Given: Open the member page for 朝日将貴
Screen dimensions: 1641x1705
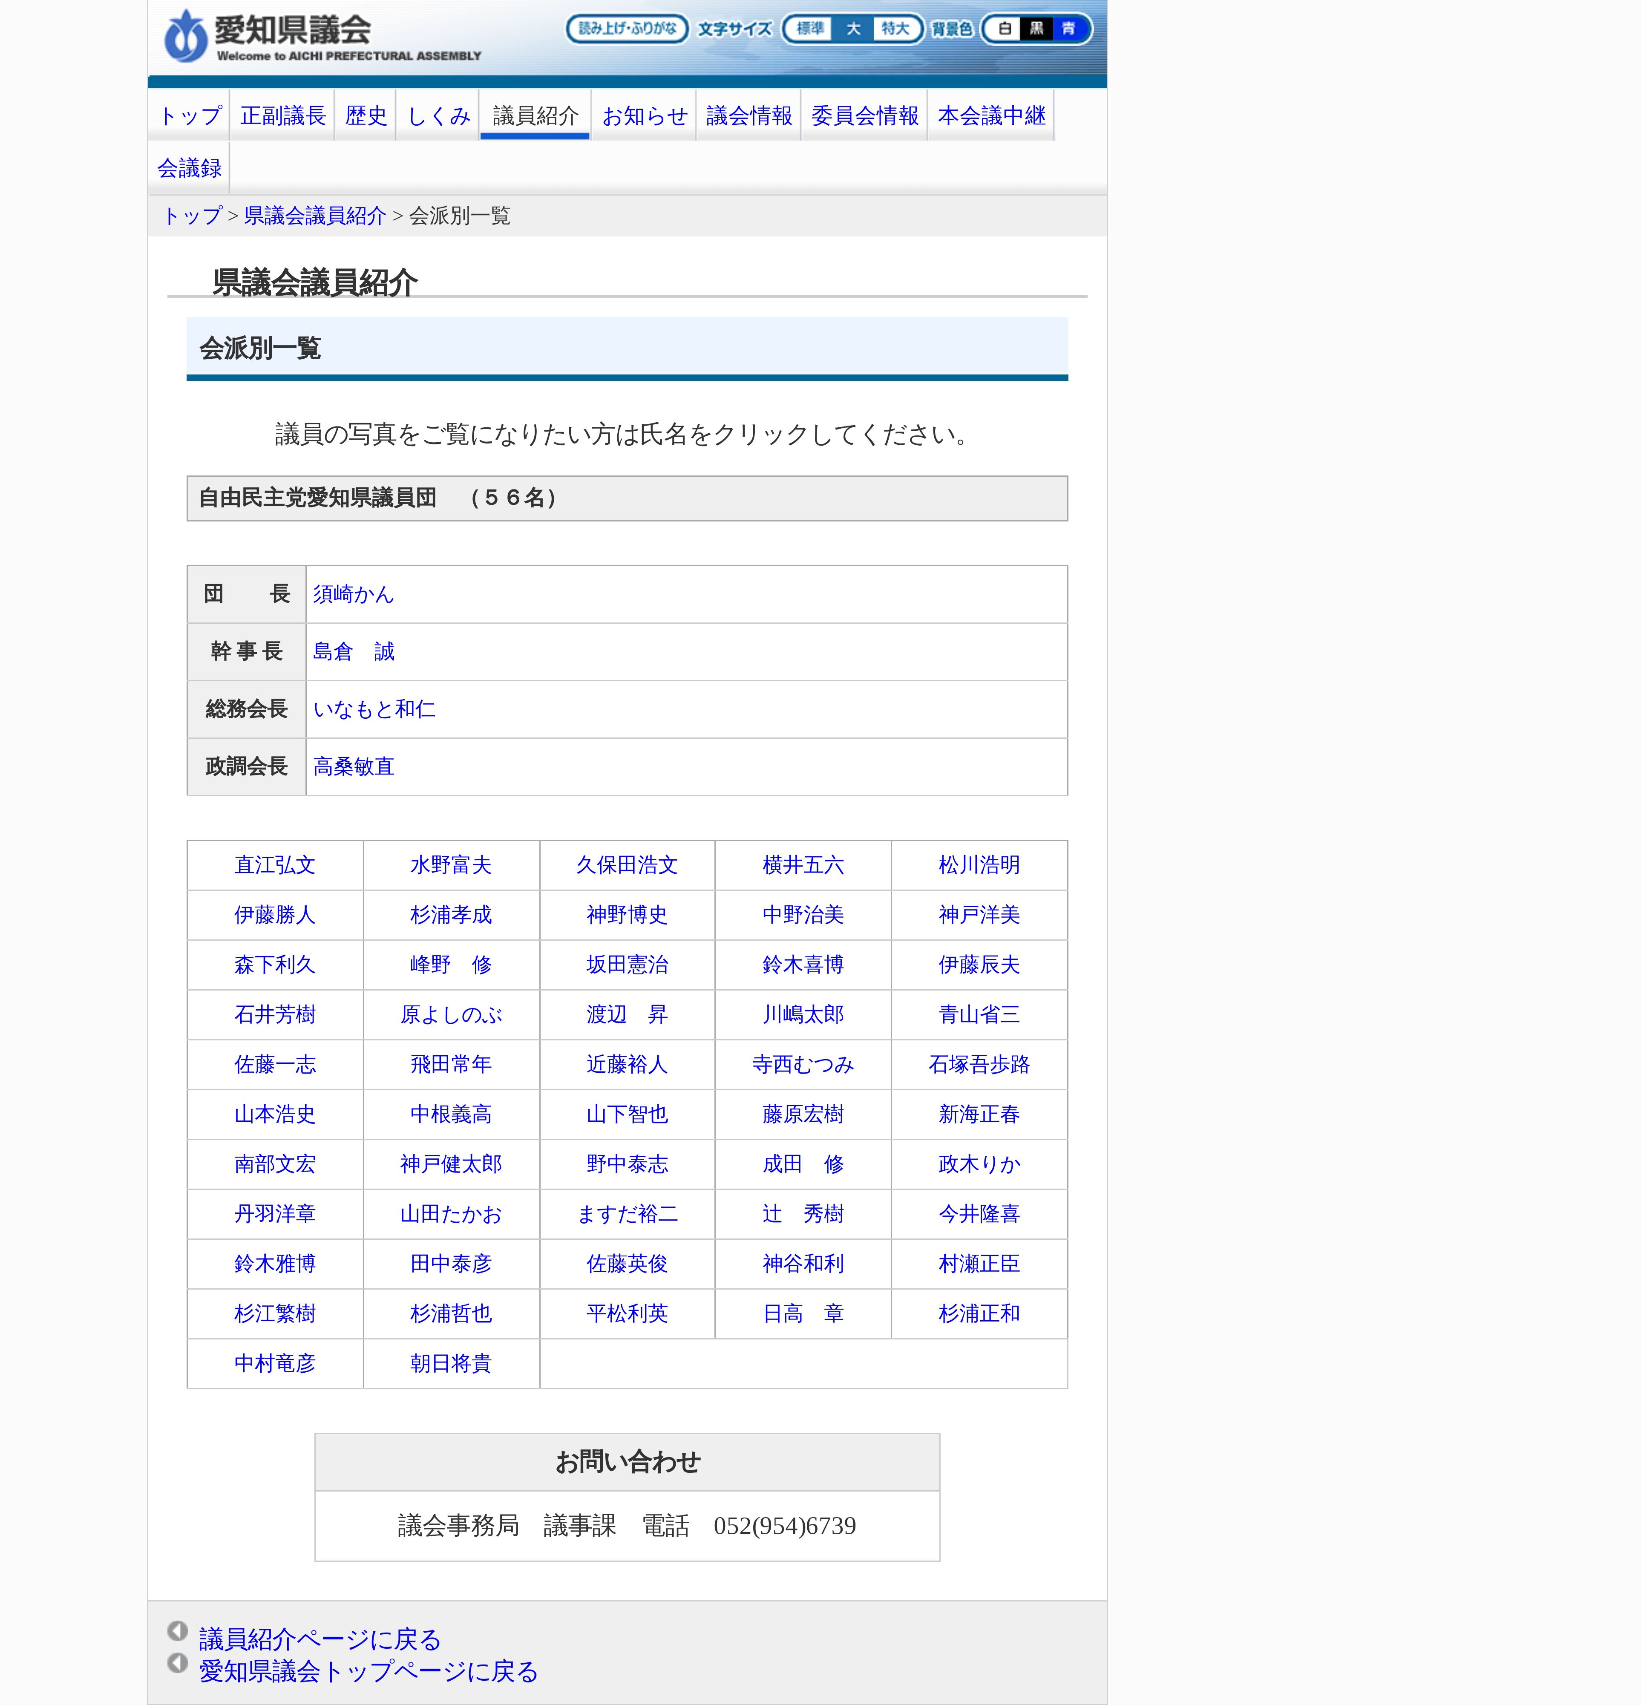Looking at the screenshot, I should (450, 1363).
